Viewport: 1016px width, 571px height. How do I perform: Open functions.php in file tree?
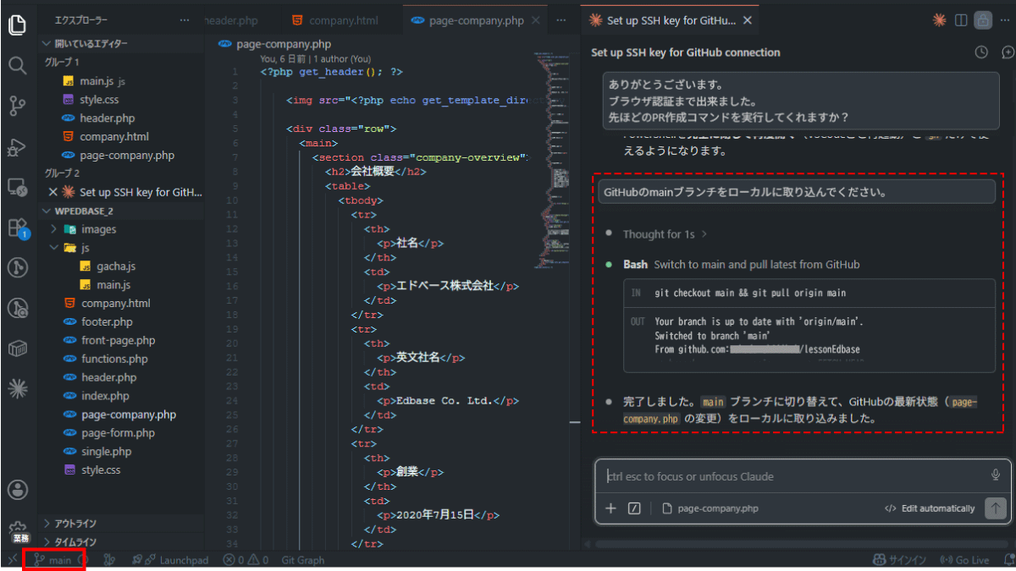(121, 360)
